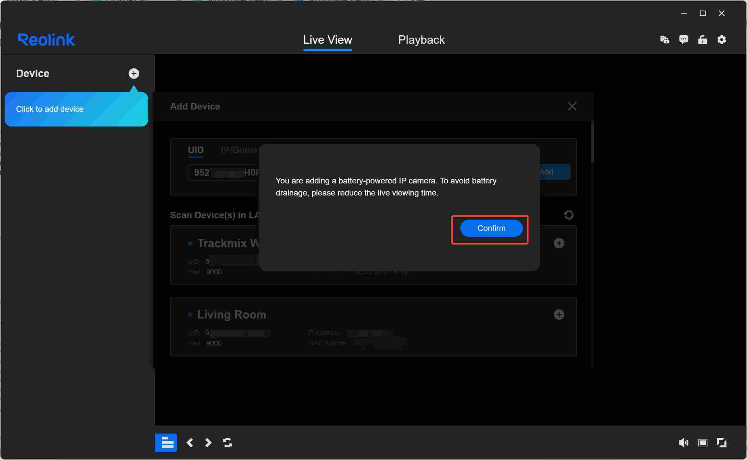
Task: Click the language translate icon
Action: click(x=665, y=40)
